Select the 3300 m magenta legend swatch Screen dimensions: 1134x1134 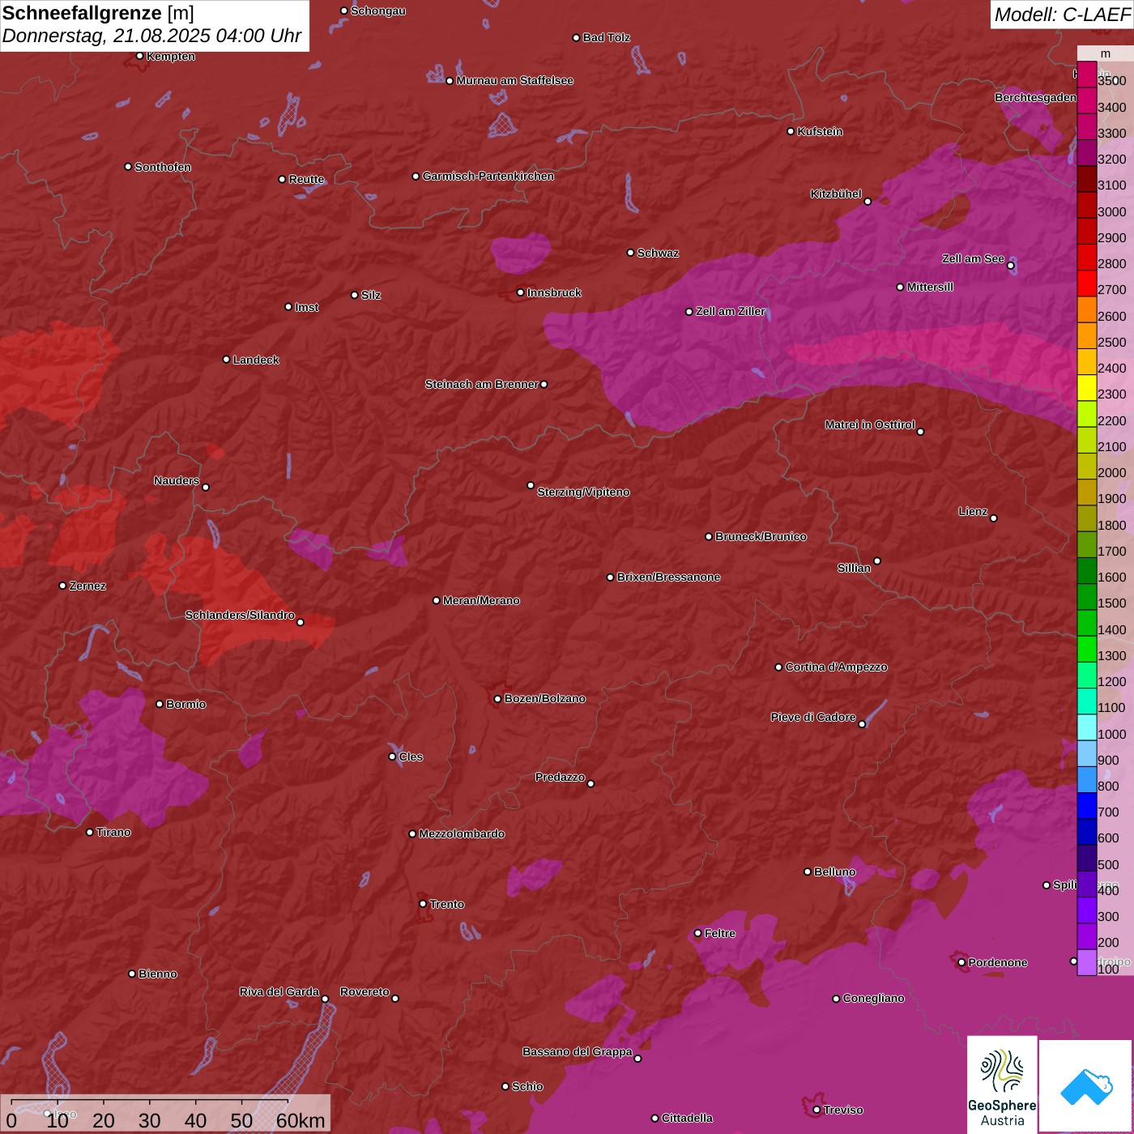(x=1086, y=126)
